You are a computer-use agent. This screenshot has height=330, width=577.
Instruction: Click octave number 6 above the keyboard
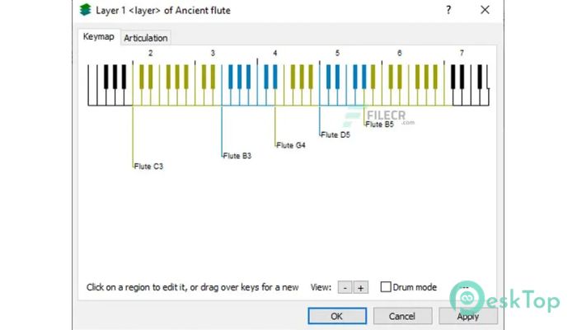coord(400,54)
